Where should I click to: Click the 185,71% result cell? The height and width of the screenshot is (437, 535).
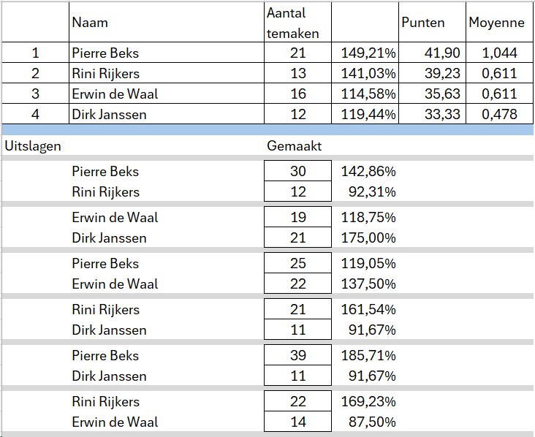point(368,356)
